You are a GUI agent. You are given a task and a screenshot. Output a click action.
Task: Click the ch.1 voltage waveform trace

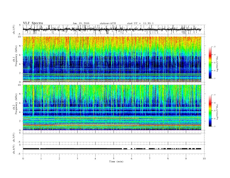(112, 29)
